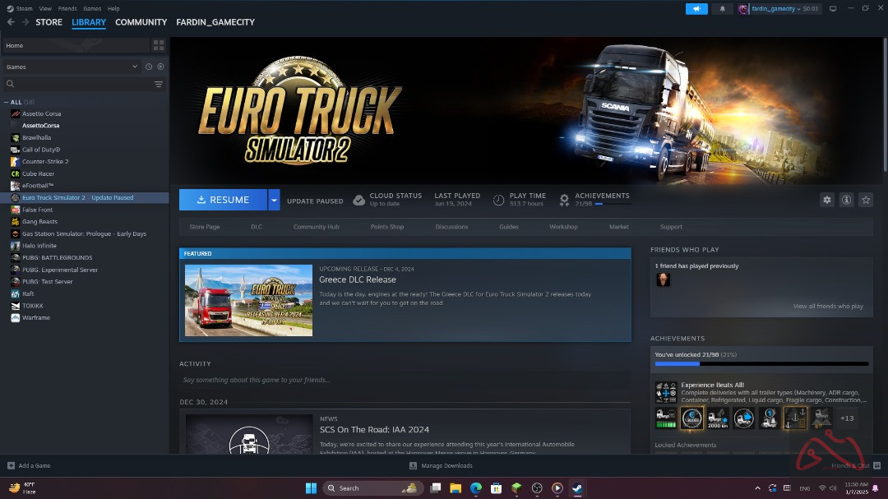Switch to Big Picture mode icon

pos(833,9)
